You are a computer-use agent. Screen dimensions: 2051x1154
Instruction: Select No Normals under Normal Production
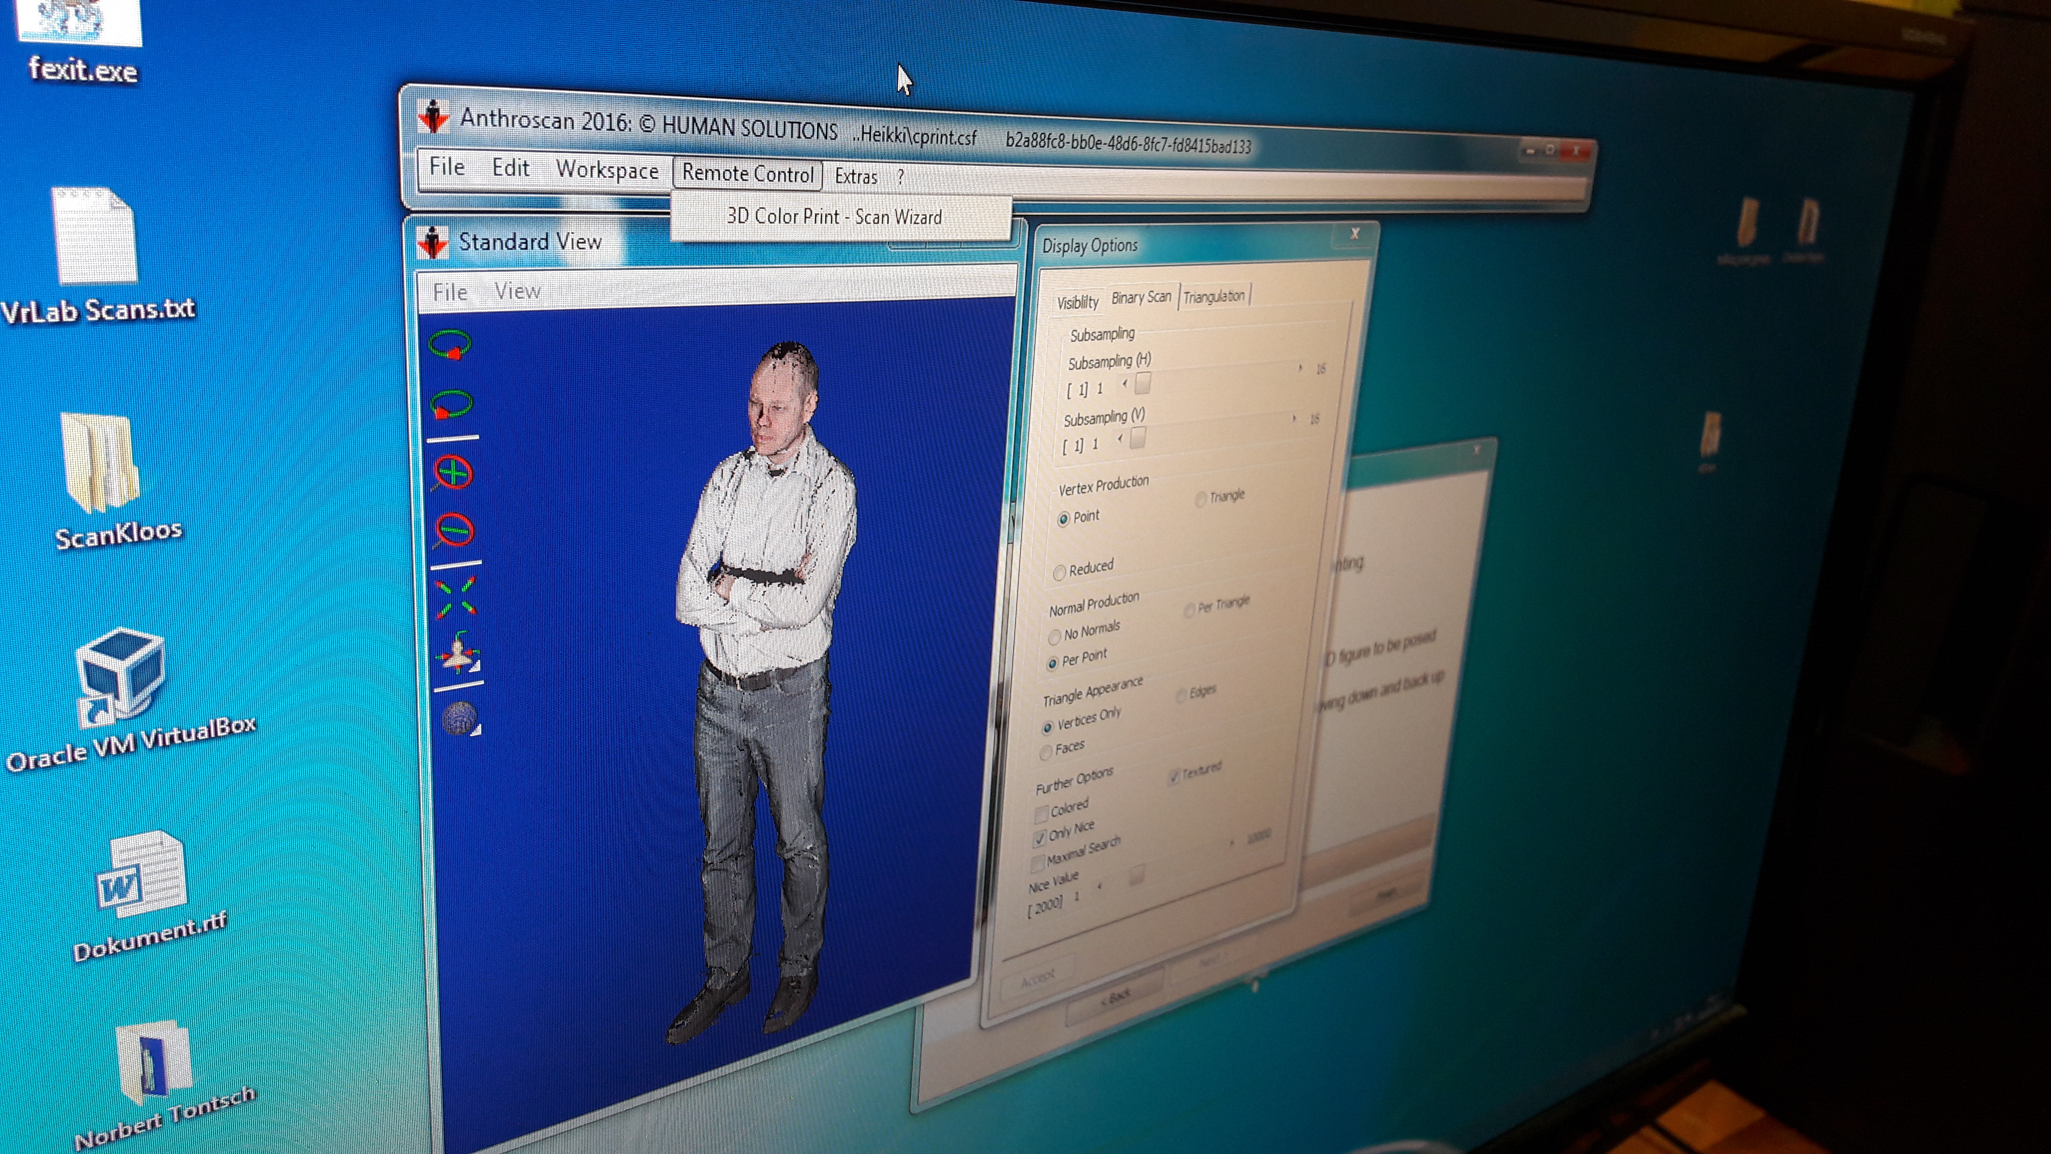click(1054, 636)
